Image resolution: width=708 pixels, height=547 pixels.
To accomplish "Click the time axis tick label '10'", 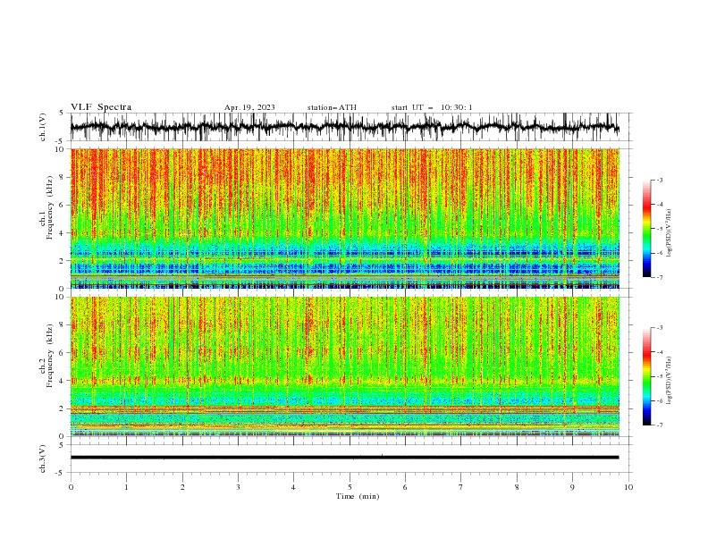I will coord(628,487).
